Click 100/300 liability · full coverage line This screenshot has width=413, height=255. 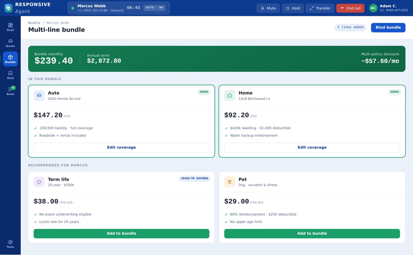[66, 128]
